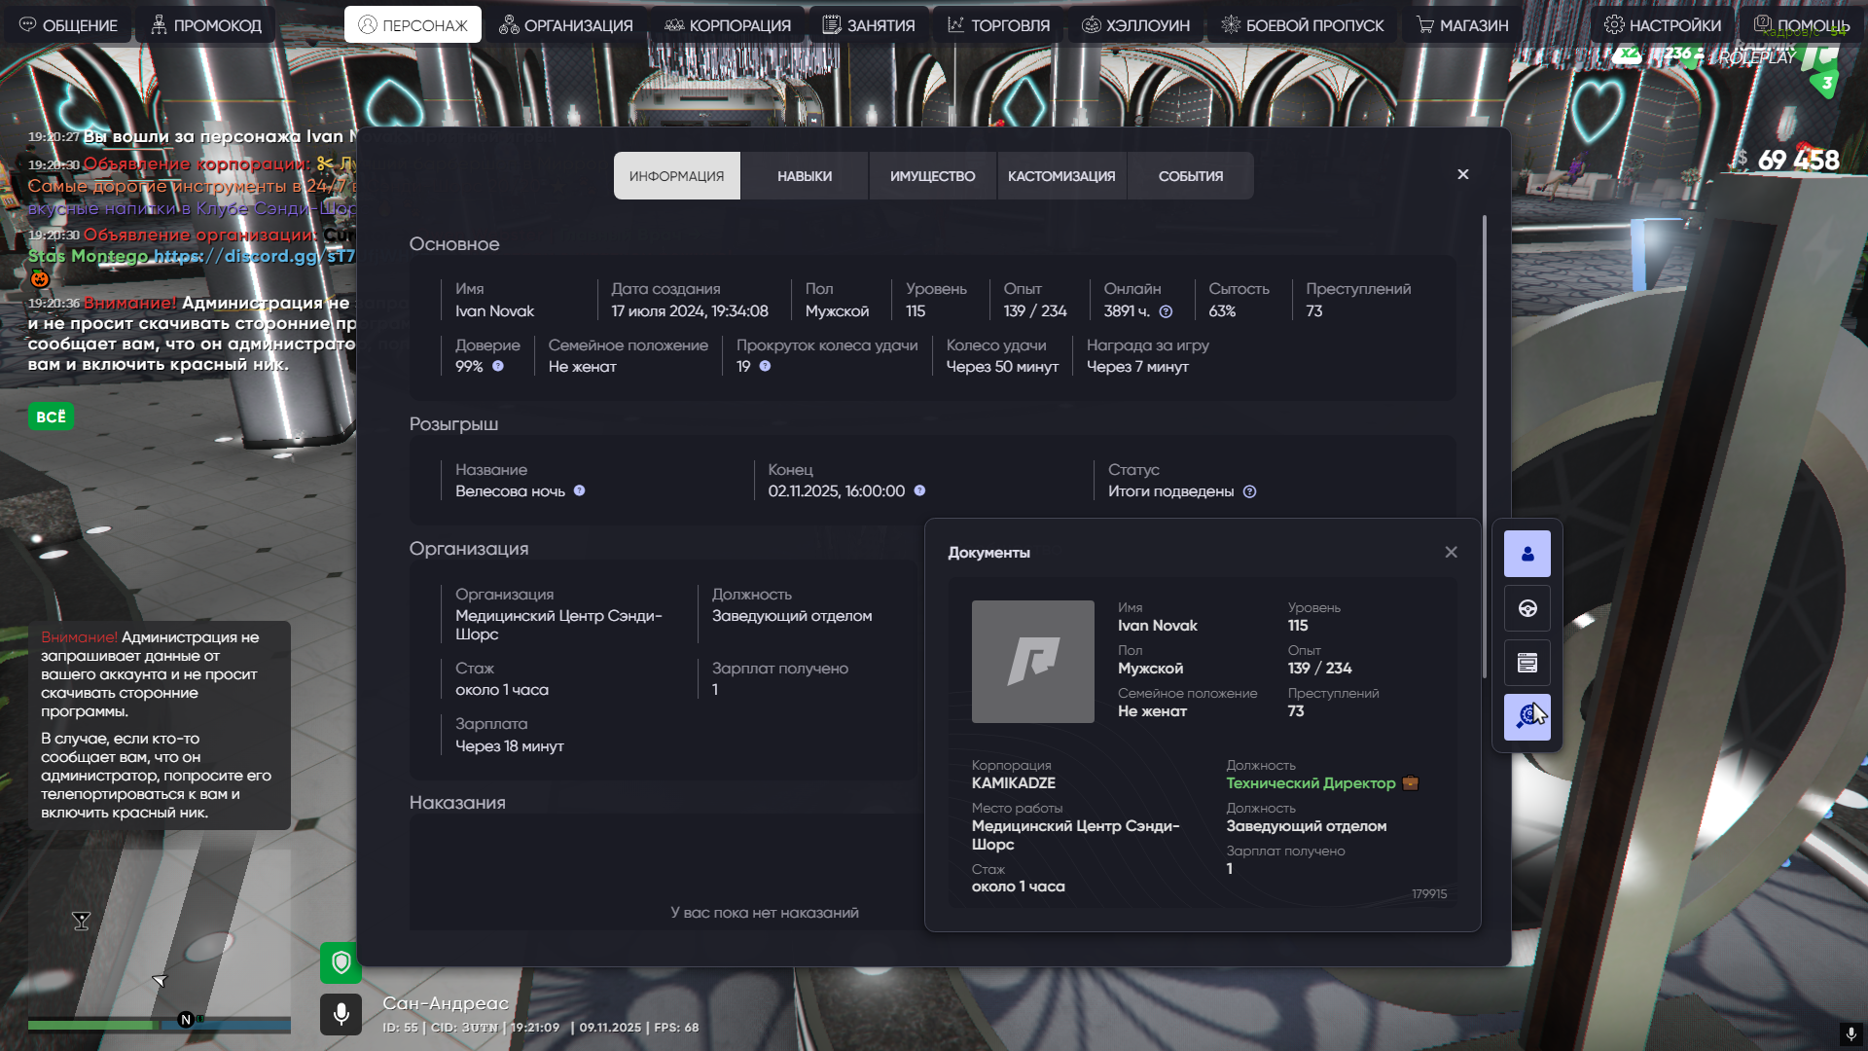Switch to the ИНФОРМАЦИЯ tab
The width and height of the screenshot is (1868, 1051).
(676, 176)
